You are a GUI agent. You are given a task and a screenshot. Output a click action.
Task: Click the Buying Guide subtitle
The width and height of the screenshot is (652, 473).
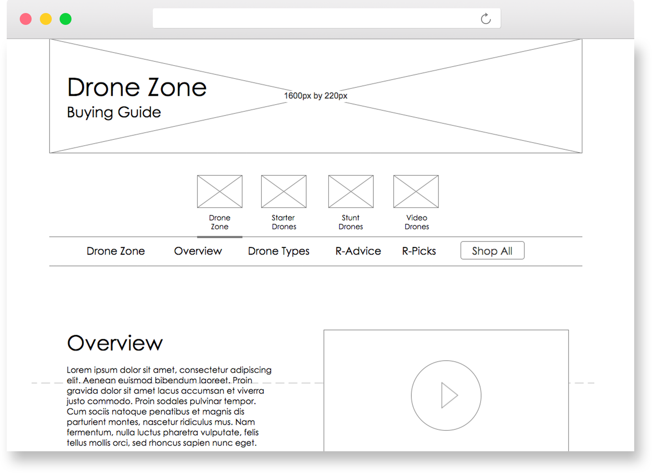pyautogui.click(x=114, y=113)
